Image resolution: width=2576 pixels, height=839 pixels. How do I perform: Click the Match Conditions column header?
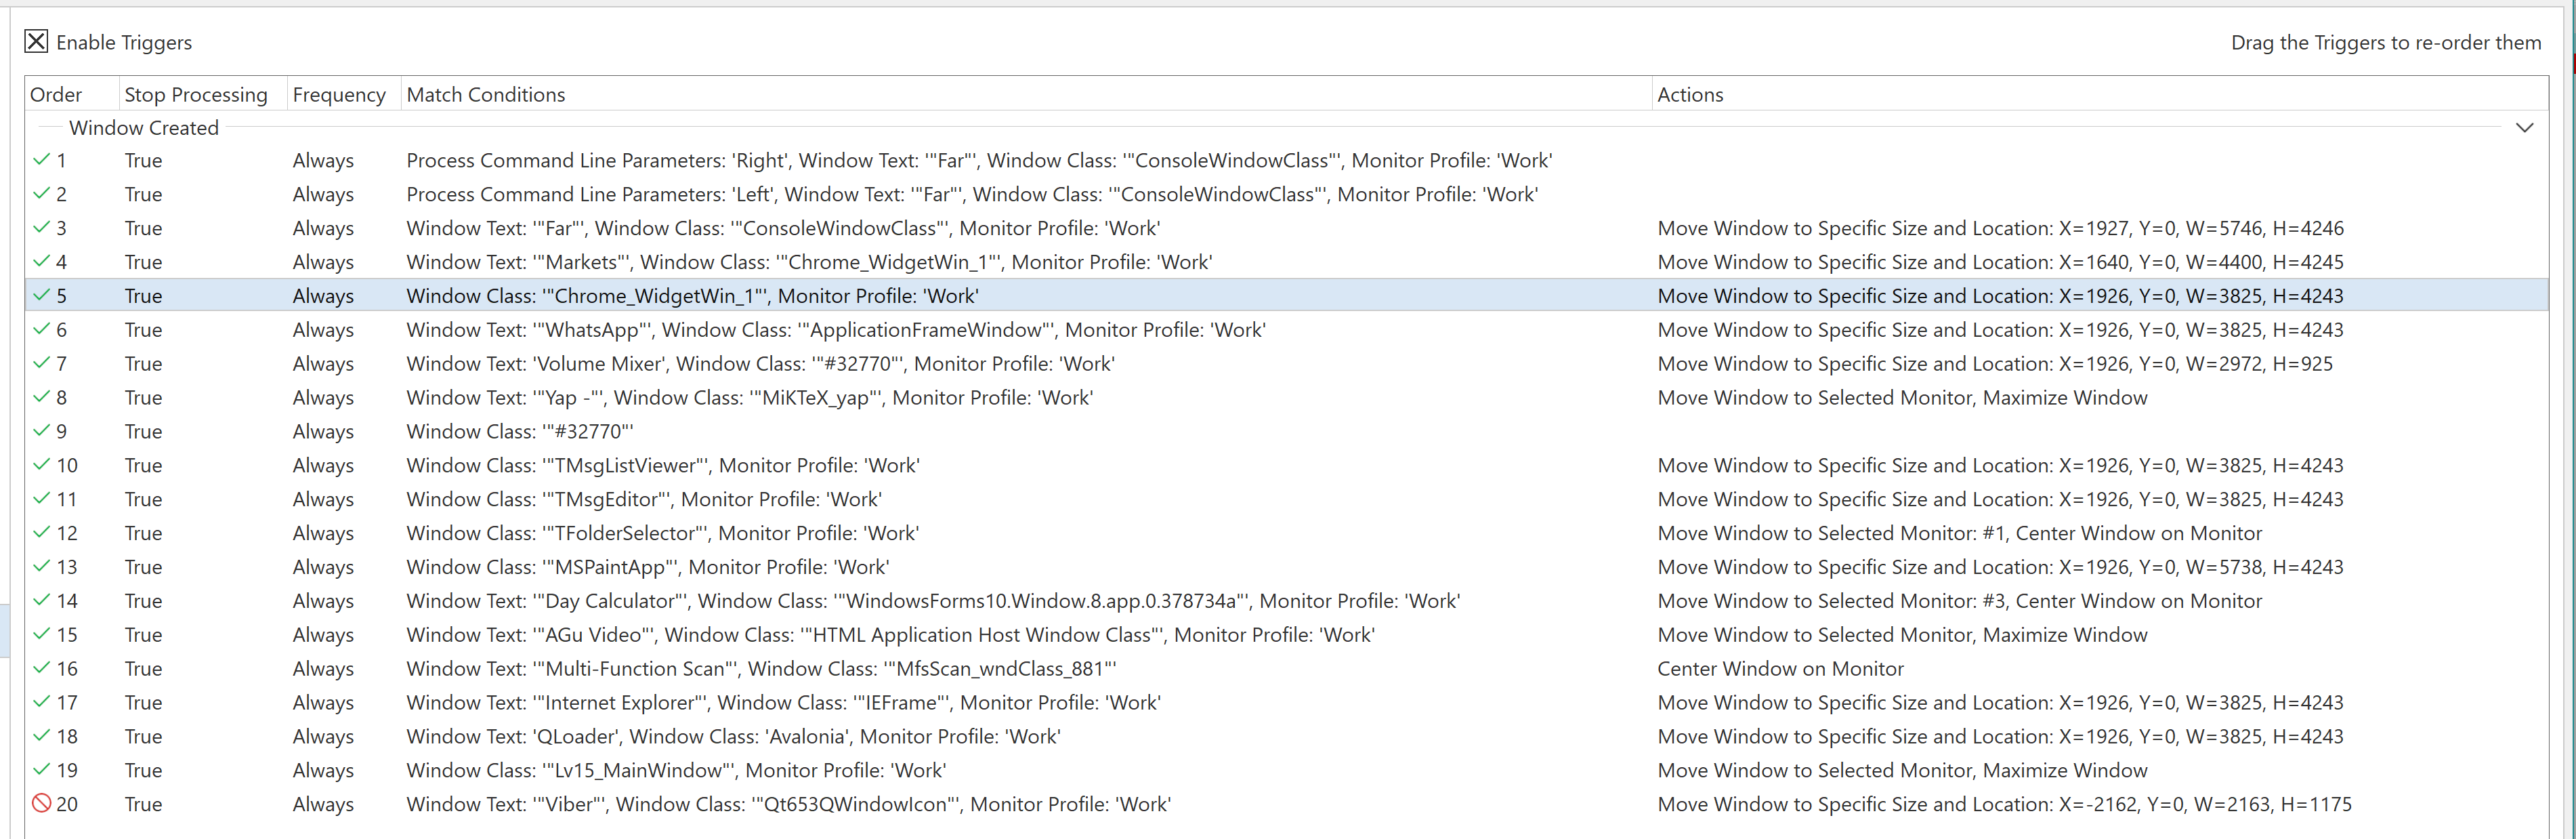pos(485,94)
